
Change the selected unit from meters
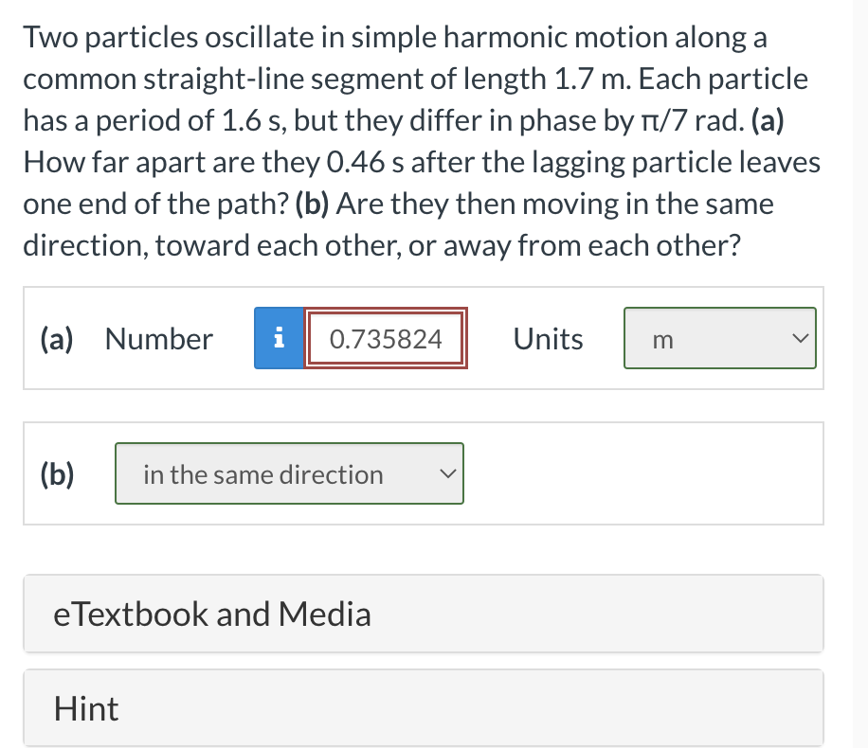click(719, 338)
